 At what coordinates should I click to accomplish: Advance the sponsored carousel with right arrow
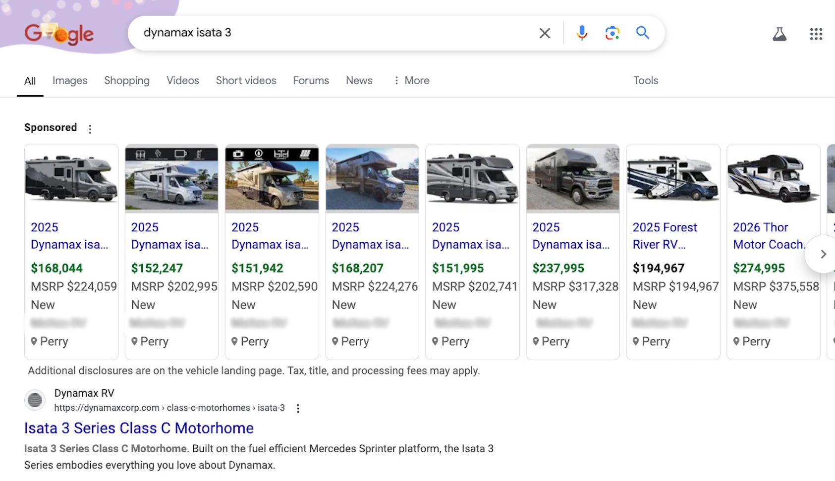[823, 254]
